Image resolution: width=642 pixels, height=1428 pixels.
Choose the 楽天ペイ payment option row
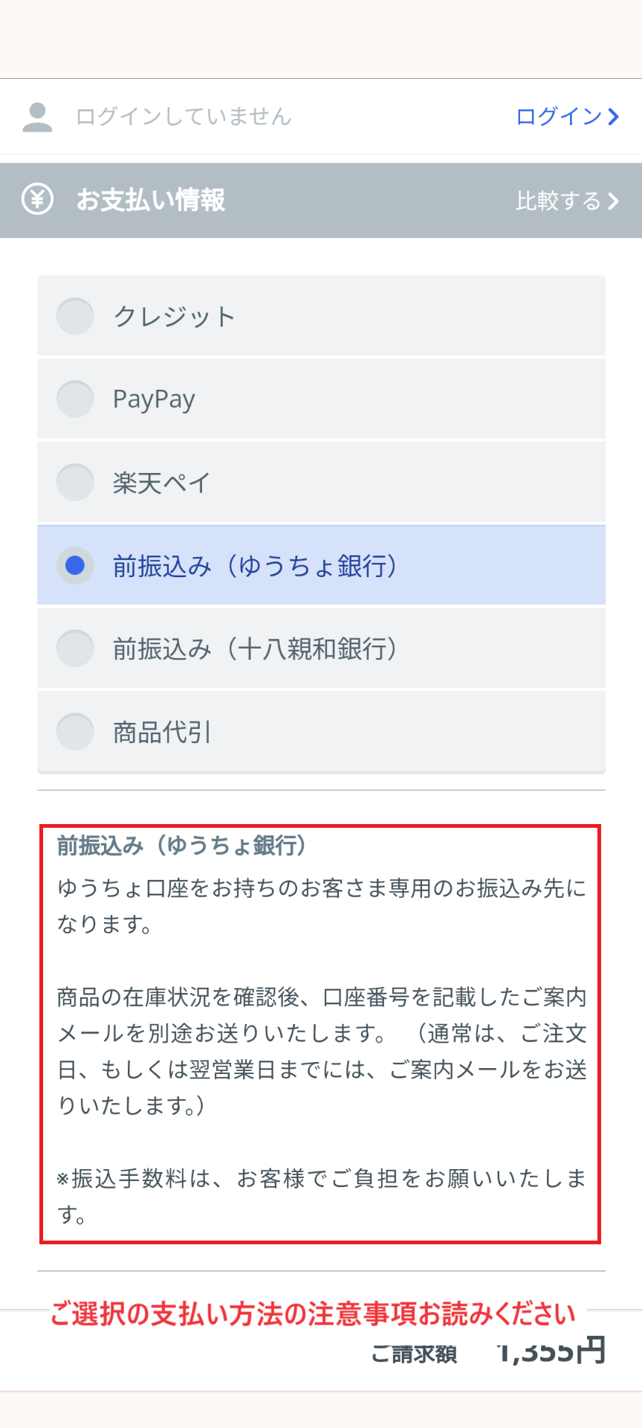(321, 482)
